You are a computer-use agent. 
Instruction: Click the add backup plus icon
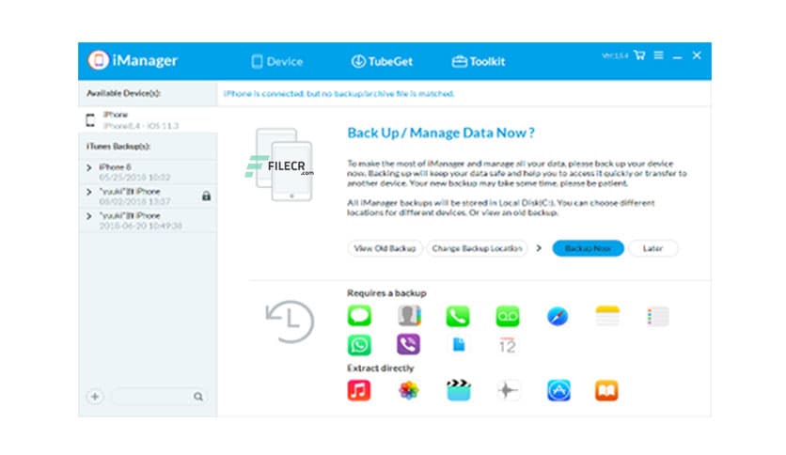95,397
